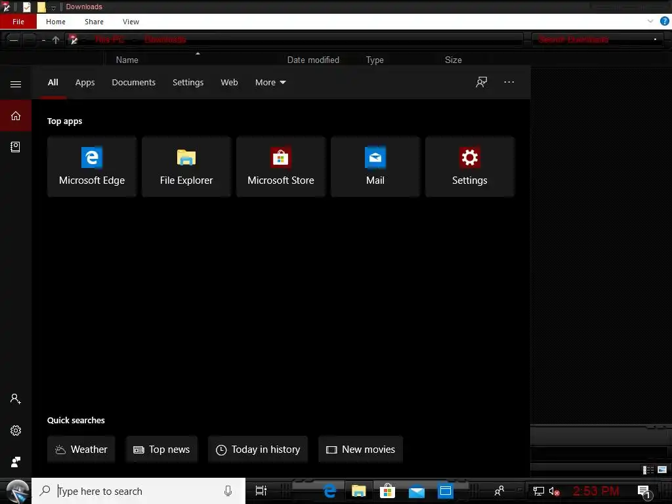The height and width of the screenshot is (504, 672).
Task: Open the feedback icon beside the ellipsis
Action: 481,82
